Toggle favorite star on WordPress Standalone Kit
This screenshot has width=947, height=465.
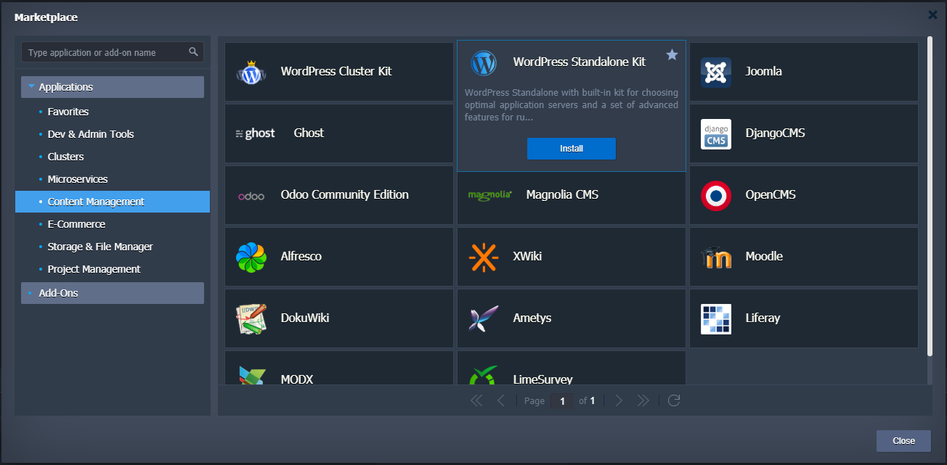tap(672, 55)
